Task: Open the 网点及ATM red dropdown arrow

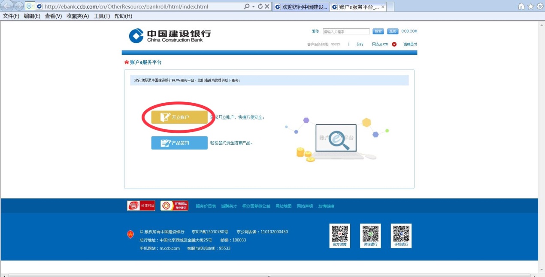Action: point(394,44)
